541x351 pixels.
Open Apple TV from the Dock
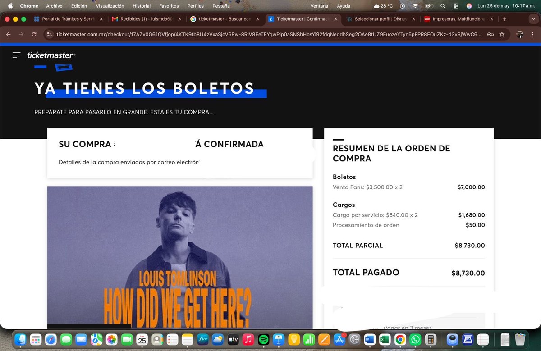(x=233, y=339)
